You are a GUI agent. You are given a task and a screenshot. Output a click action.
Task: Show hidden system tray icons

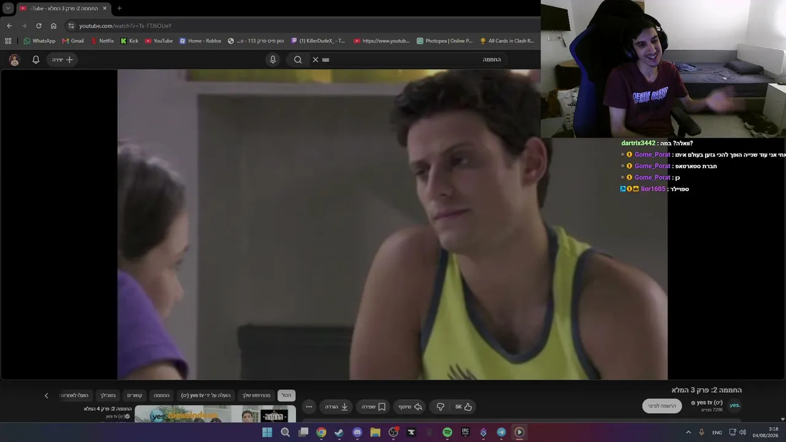[688, 432]
